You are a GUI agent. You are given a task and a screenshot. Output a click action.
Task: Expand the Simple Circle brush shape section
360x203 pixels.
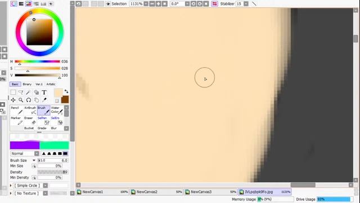(x=11, y=186)
